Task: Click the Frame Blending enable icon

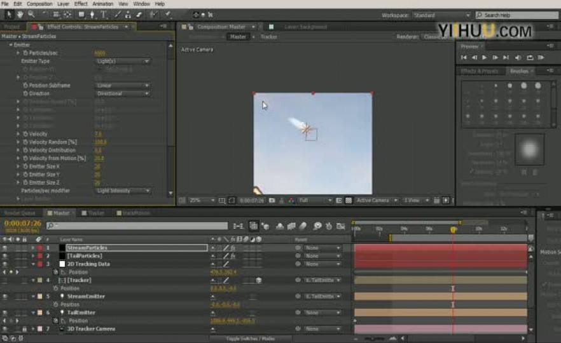Action: tap(291, 226)
